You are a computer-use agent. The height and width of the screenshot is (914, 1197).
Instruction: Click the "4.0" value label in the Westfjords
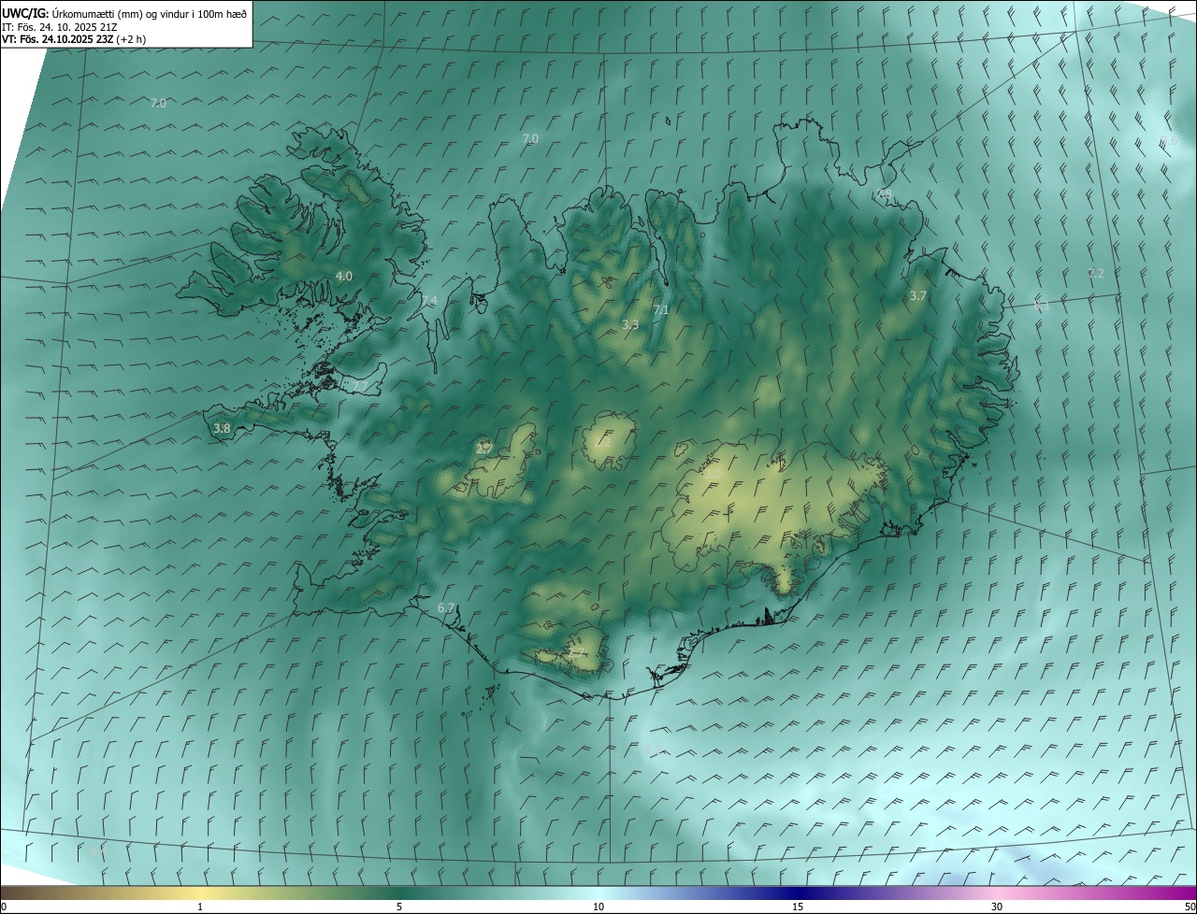click(344, 277)
